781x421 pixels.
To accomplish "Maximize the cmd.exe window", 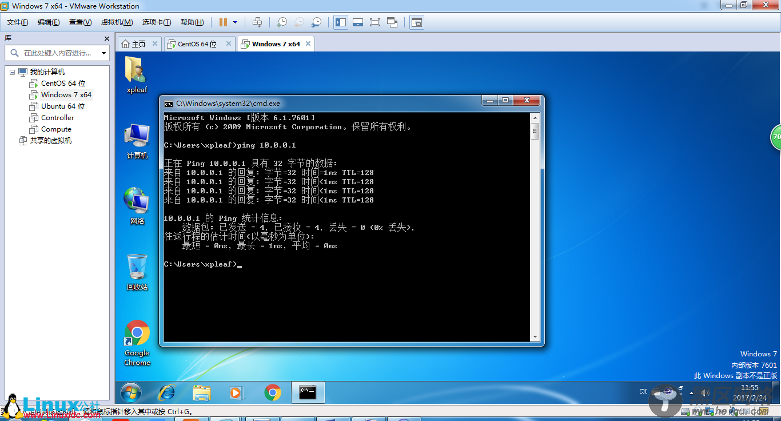I will tap(505, 101).
